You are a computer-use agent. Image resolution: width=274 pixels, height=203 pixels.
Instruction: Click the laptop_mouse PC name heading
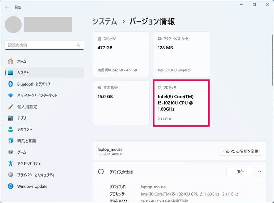coord(110,149)
